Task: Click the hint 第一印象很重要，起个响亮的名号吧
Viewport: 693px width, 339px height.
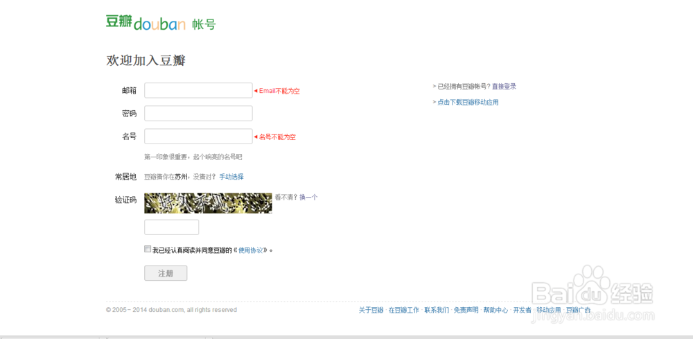Action: pos(193,157)
